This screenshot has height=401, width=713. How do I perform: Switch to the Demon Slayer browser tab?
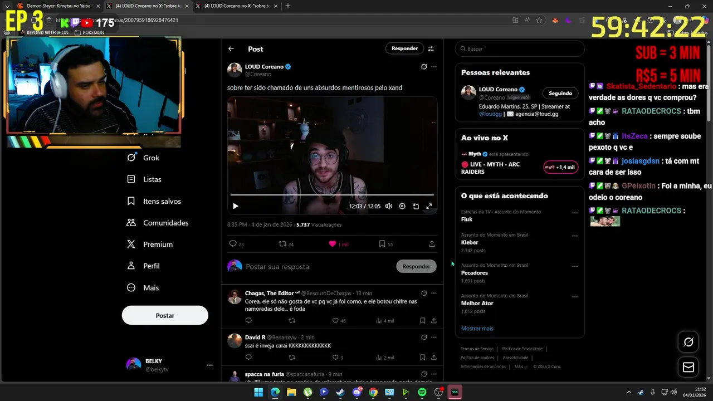pyautogui.click(x=58, y=6)
